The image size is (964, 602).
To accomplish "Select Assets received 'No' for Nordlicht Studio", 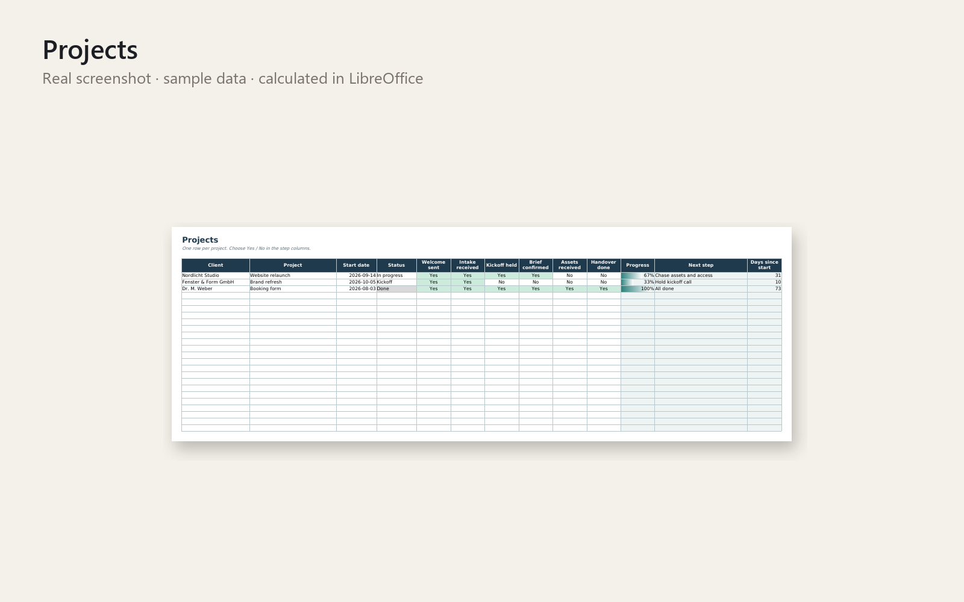I will click(570, 276).
